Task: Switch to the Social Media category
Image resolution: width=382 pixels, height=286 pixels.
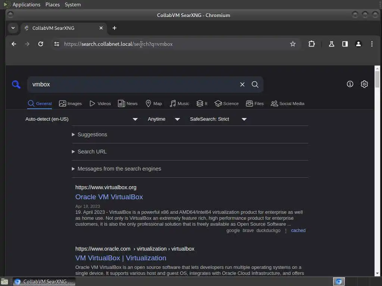Action: pos(288,104)
